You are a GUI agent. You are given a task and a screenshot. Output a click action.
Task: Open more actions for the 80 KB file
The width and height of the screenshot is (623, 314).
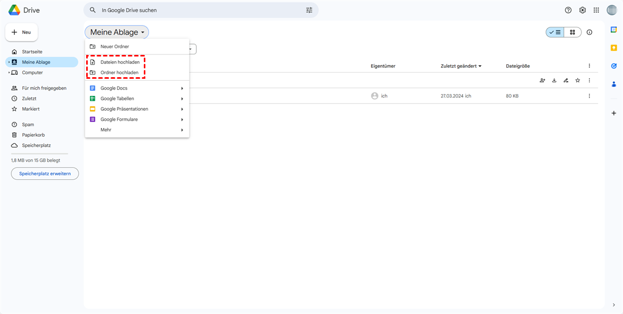pyautogui.click(x=589, y=96)
